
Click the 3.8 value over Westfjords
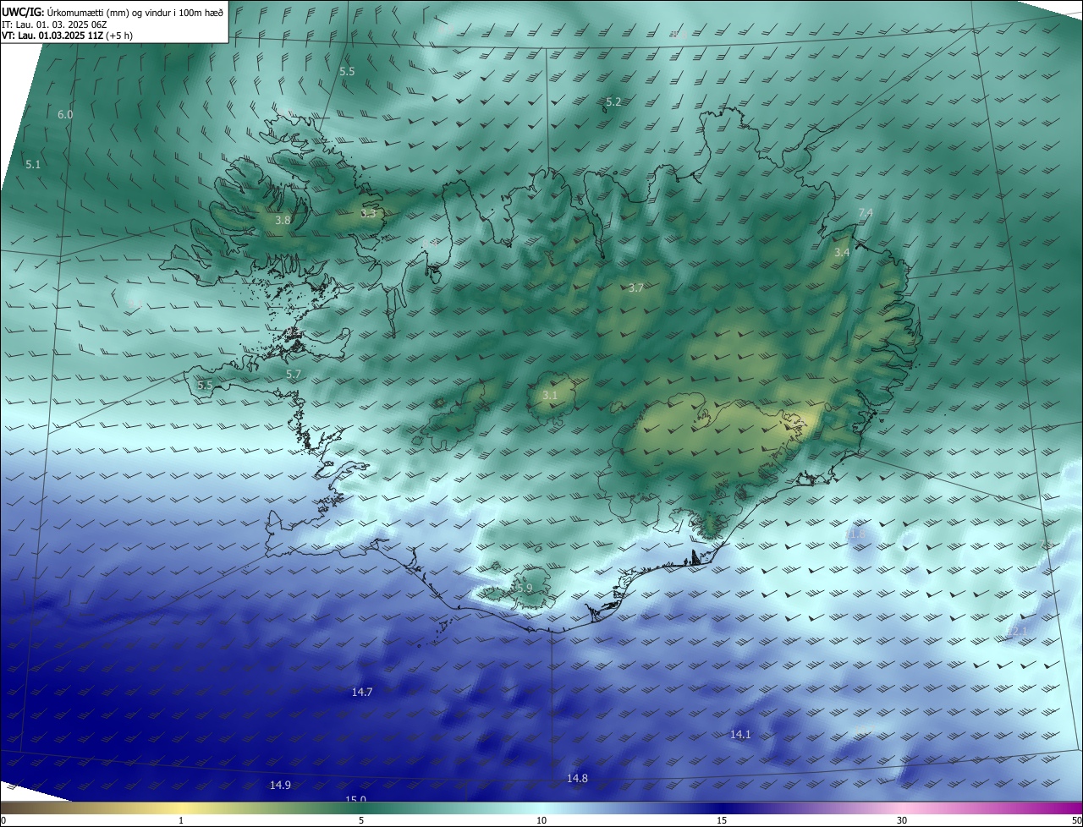pos(283,220)
